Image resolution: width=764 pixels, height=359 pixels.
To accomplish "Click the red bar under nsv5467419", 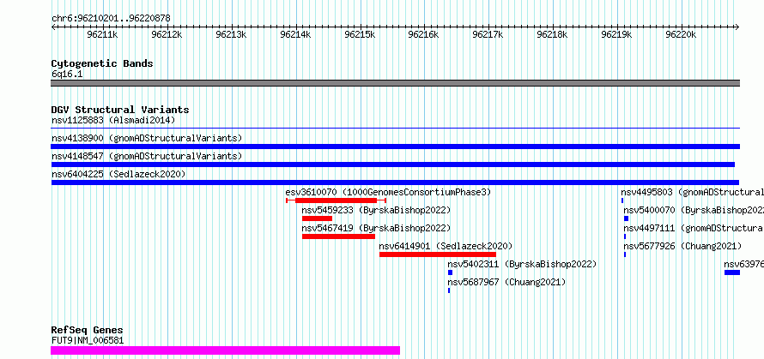I will click(x=338, y=236).
